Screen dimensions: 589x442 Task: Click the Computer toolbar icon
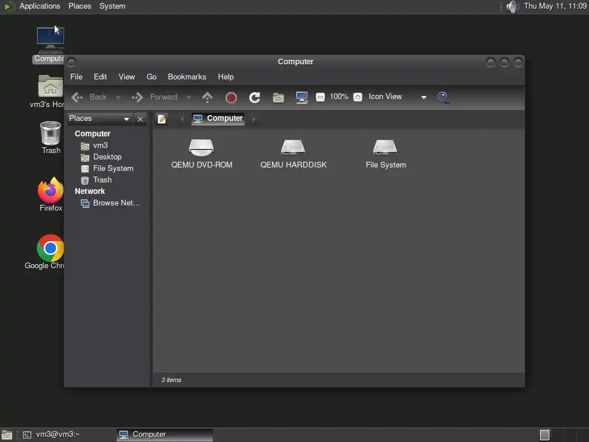(302, 97)
